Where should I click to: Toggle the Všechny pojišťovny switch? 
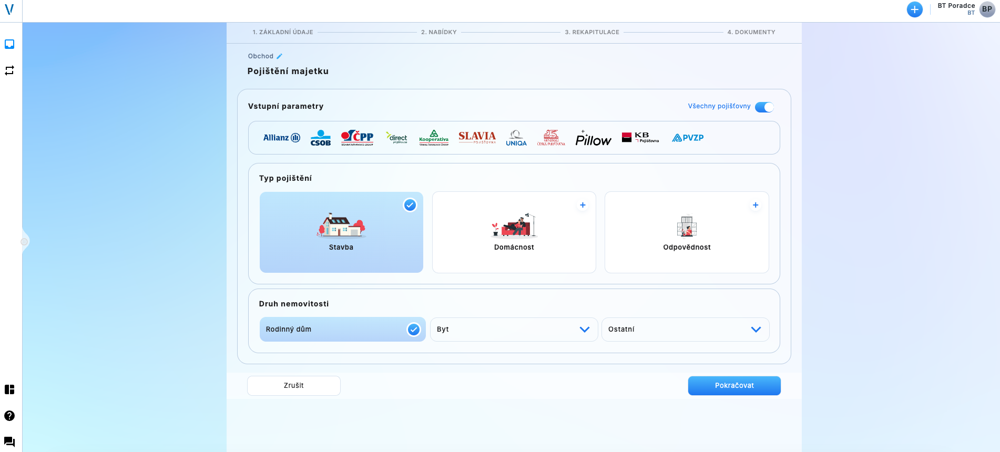click(x=764, y=107)
